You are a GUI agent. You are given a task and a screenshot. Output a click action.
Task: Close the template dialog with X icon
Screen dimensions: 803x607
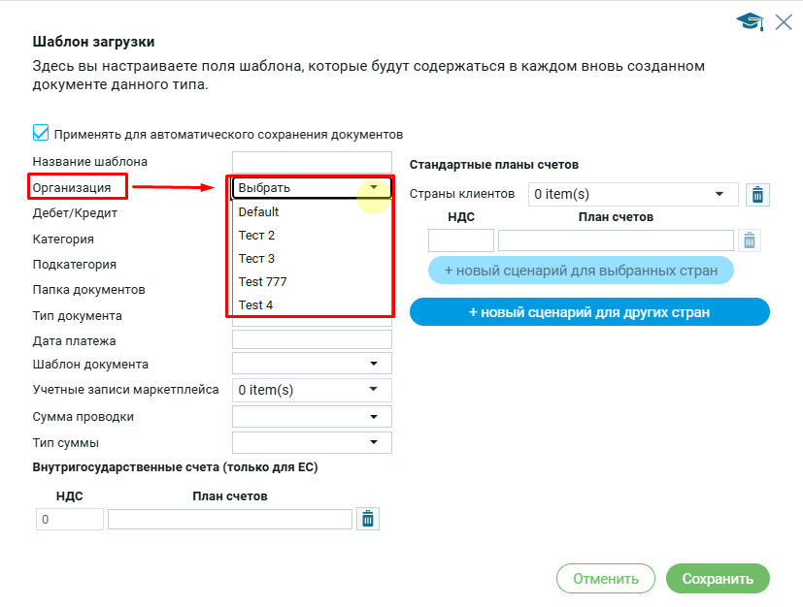click(x=784, y=22)
